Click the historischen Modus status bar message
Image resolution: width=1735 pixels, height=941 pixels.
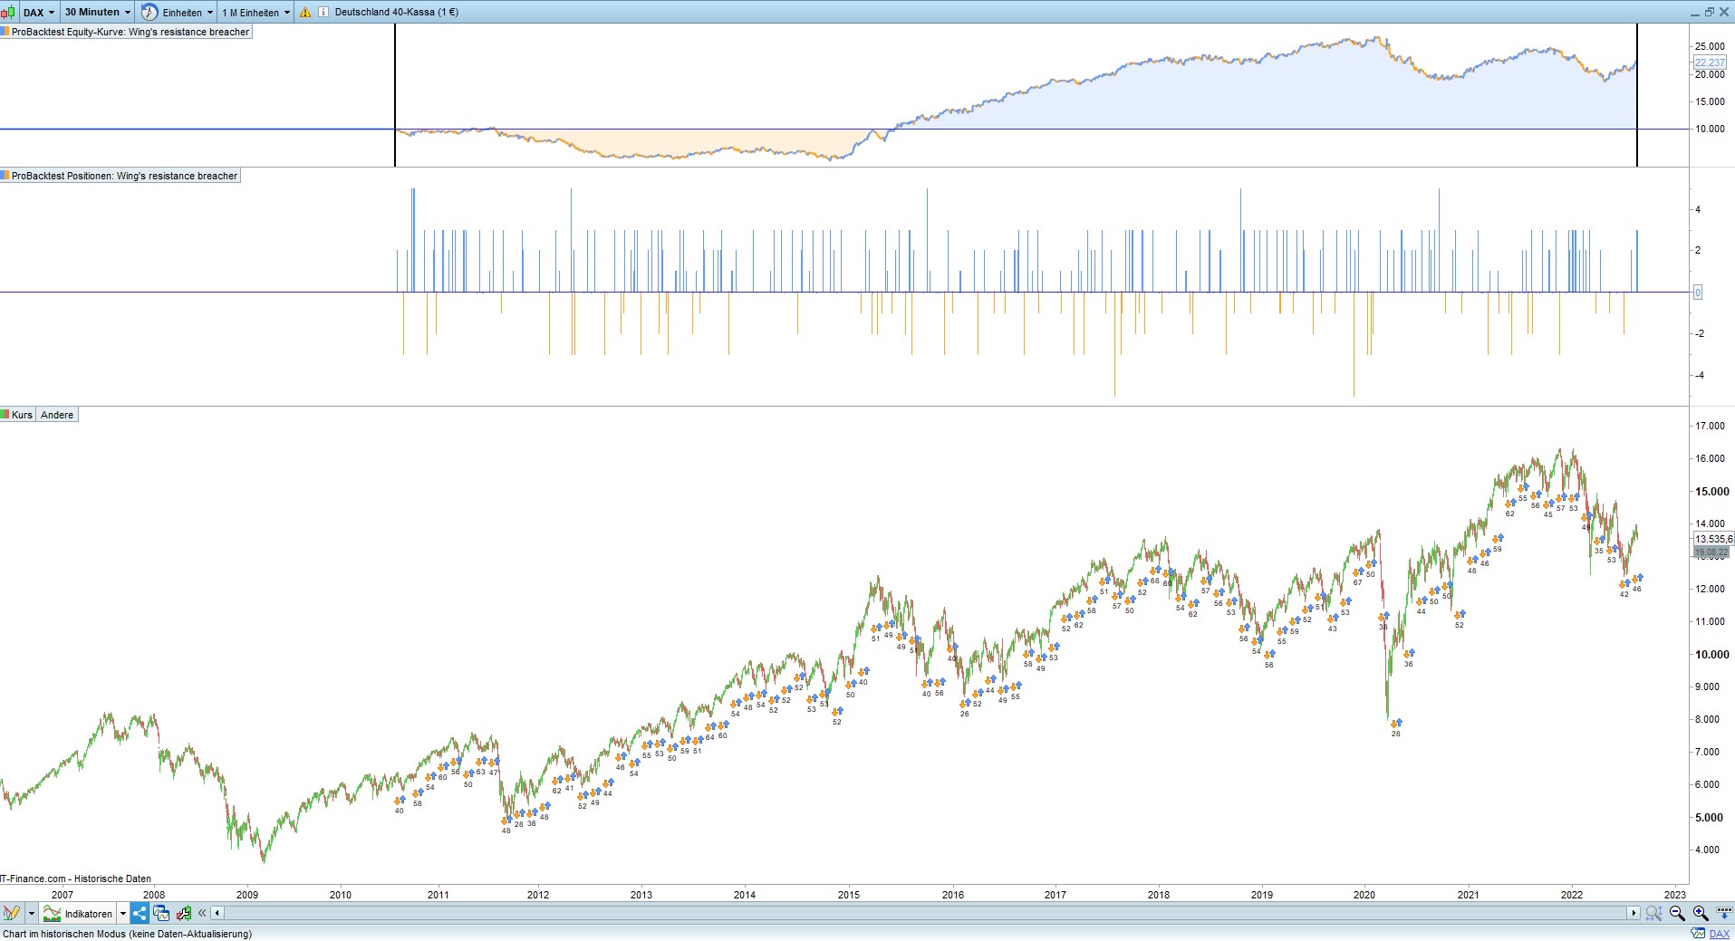(x=127, y=934)
